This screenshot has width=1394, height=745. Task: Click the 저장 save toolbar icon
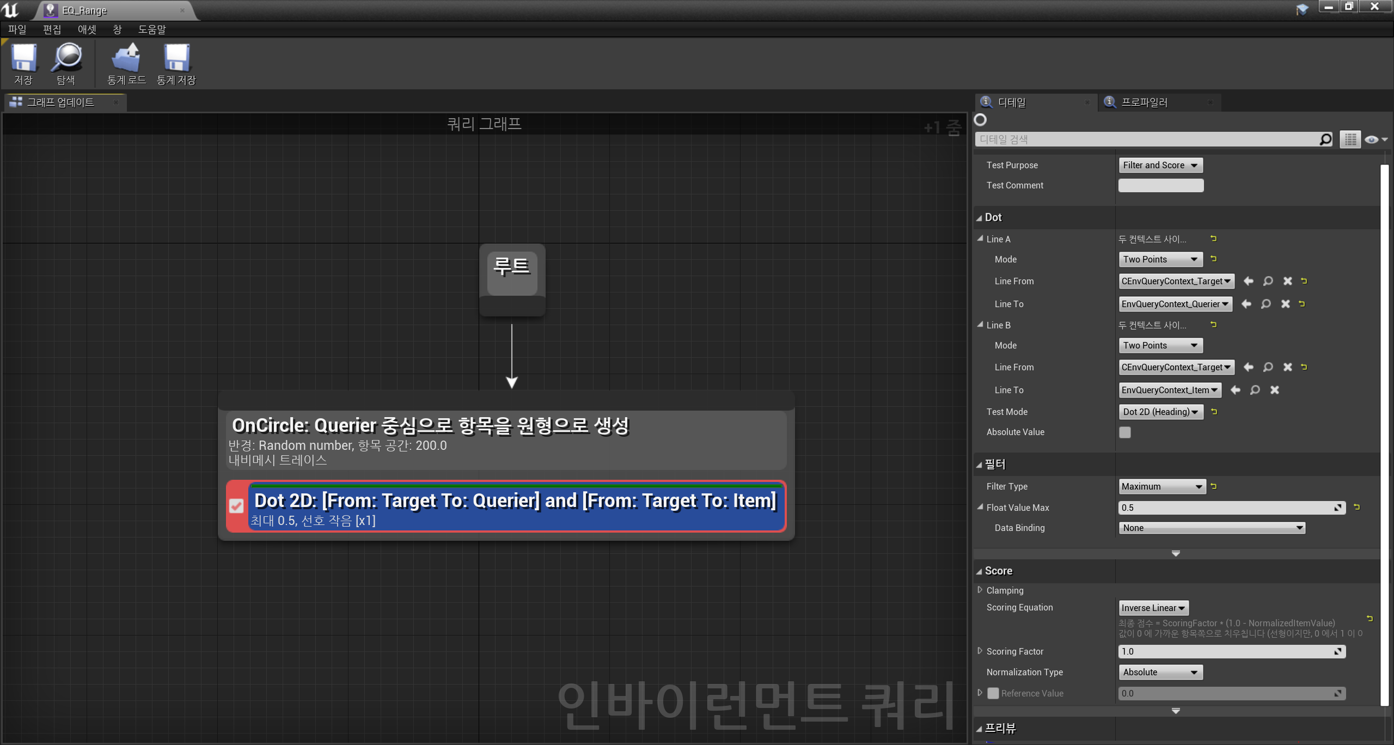23,59
